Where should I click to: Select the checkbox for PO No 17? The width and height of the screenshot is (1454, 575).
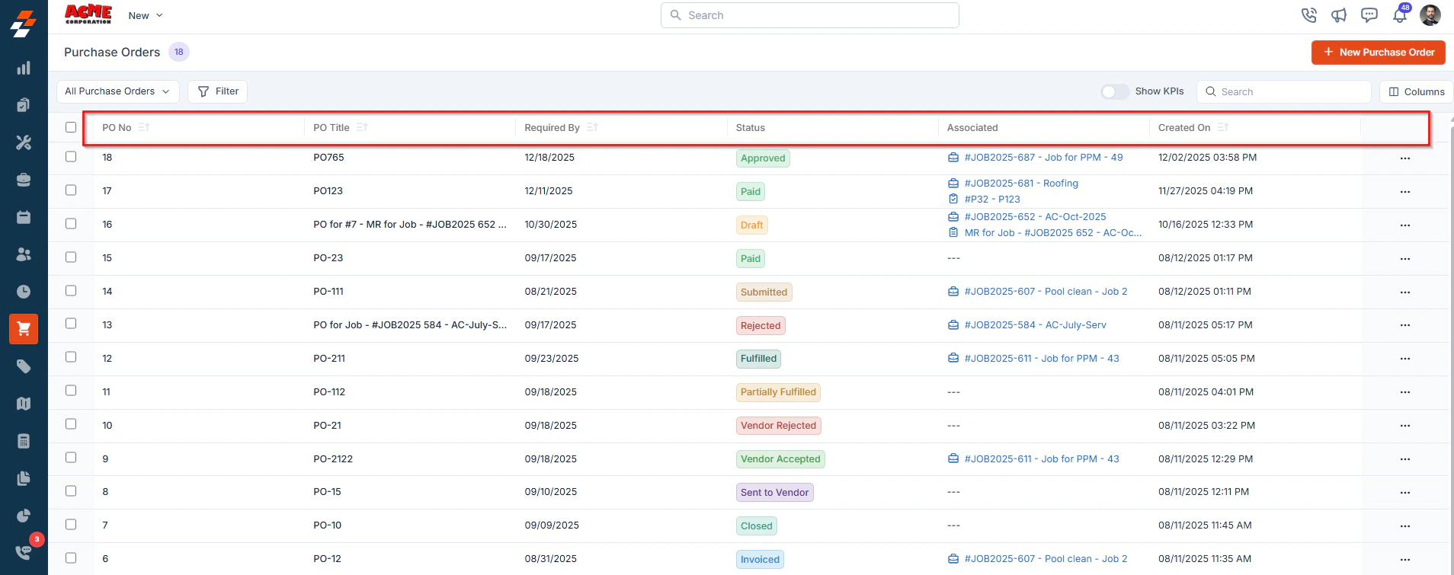click(71, 190)
